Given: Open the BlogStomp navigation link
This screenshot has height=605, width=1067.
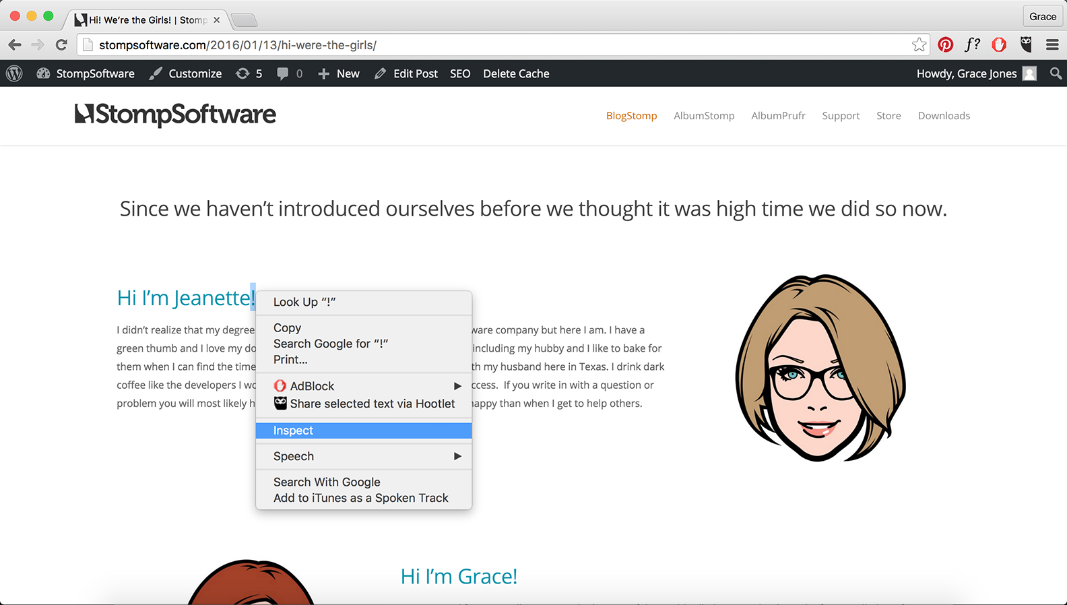Looking at the screenshot, I should (x=631, y=116).
